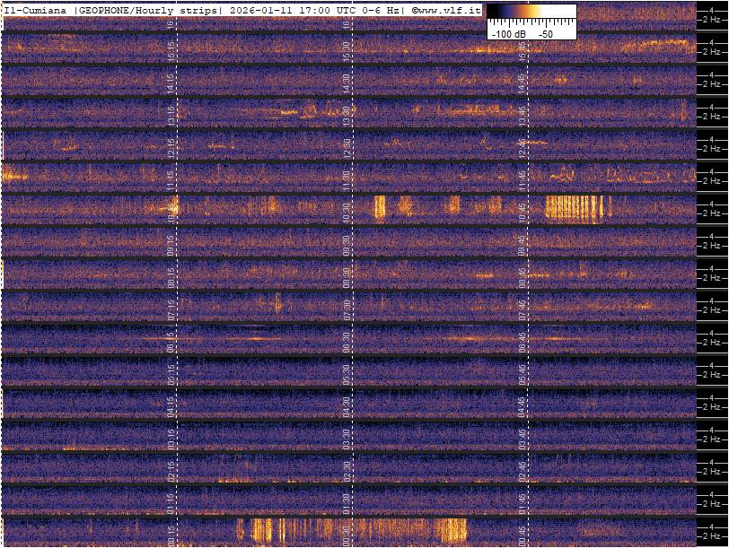Click the www.vlf.it link in the header
This screenshot has height=548, width=729.
point(449,9)
